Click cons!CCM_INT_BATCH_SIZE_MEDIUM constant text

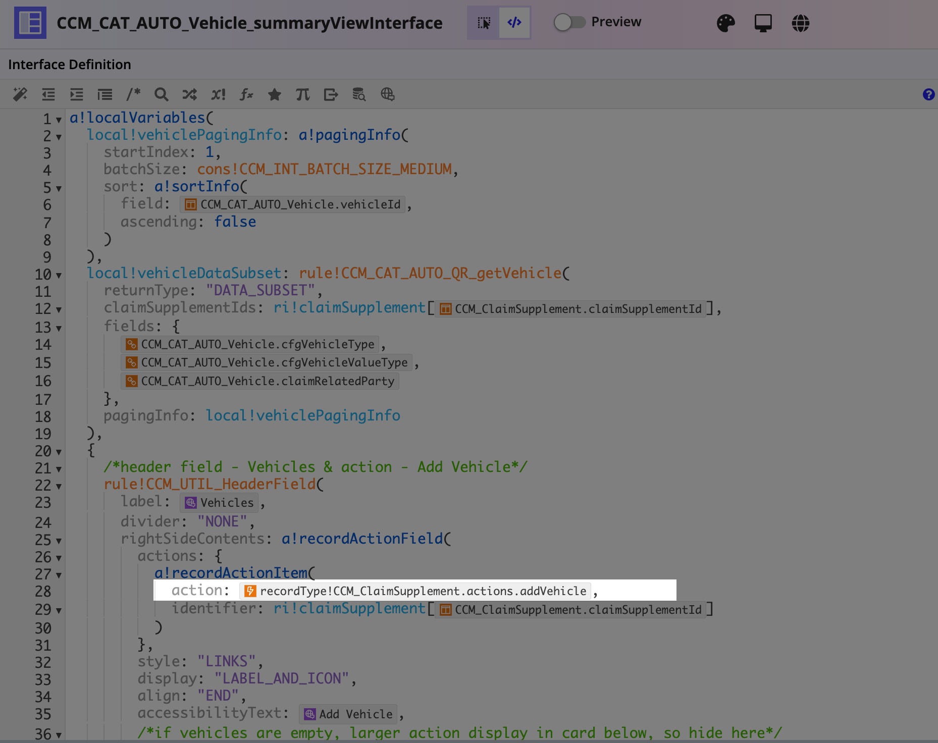[324, 169]
